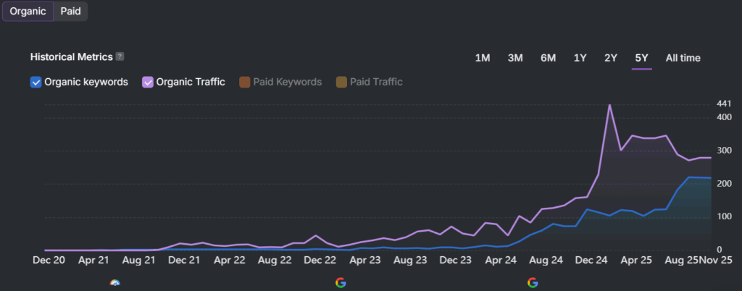This screenshot has height=291, width=742.
Task: Uncheck the Organic keywords checkbox
Action: (x=36, y=82)
